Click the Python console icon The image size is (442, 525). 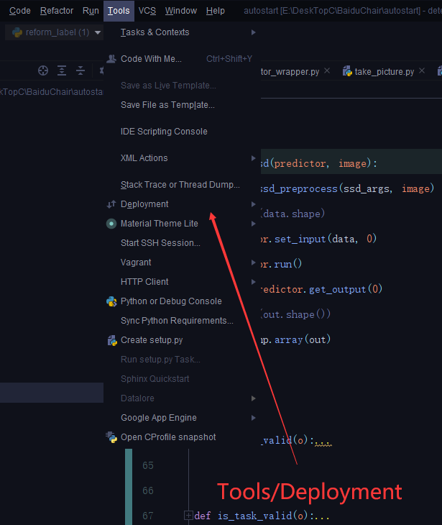111,301
